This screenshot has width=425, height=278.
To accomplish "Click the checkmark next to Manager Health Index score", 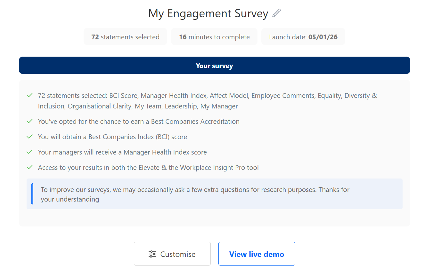I will [x=30, y=152].
